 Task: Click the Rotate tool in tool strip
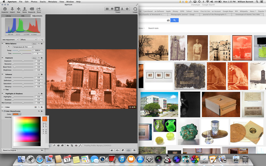54,145
